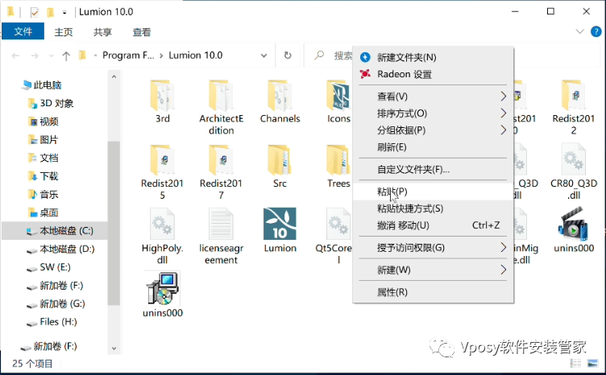Expand the 查看(V) submenu
The width and height of the screenshot is (606, 375).
tap(433, 97)
